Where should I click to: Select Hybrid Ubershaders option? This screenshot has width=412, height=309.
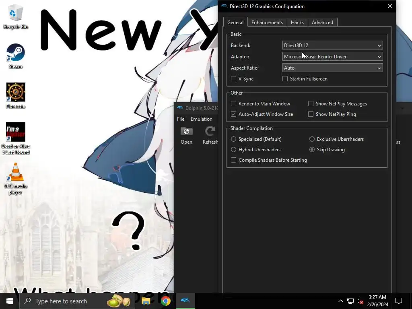[233, 150]
